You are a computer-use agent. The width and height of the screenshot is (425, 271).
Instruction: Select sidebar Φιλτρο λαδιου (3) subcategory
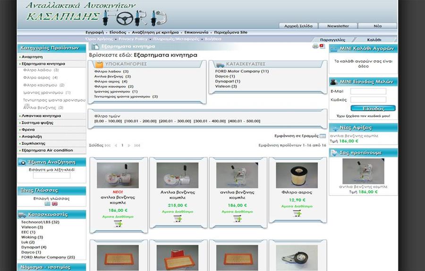pyautogui.click(x=41, y=70)
